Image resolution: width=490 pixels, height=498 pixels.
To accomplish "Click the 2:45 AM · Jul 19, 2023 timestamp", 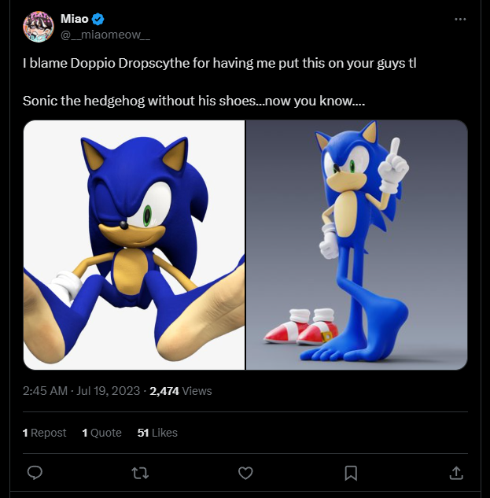I will tap(82, 390).
